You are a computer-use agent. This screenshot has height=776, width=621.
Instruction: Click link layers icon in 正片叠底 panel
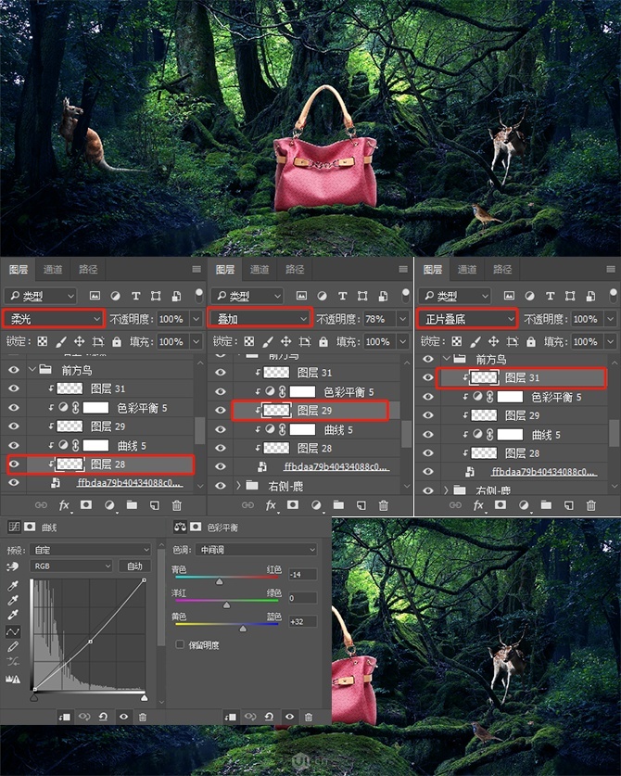(455, 505)
